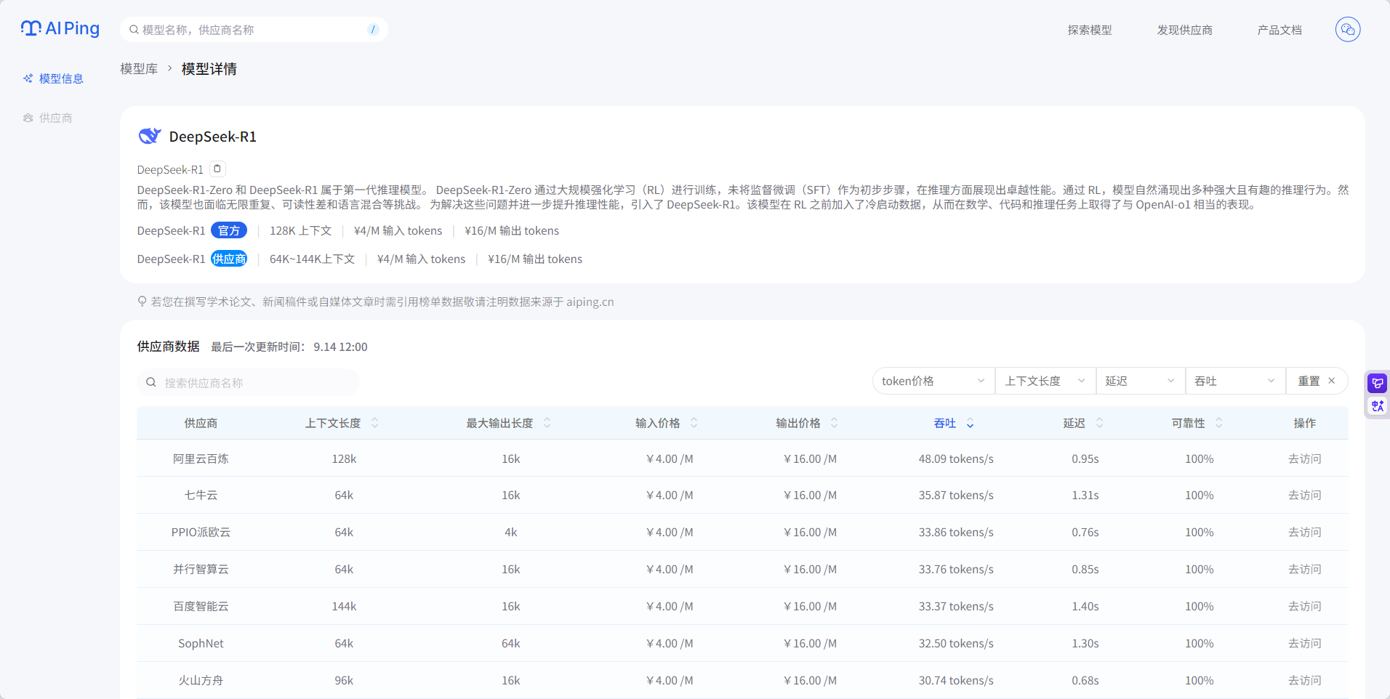Focus the model and provider name search field
The image size is (1390, 699).
point(254,30)
